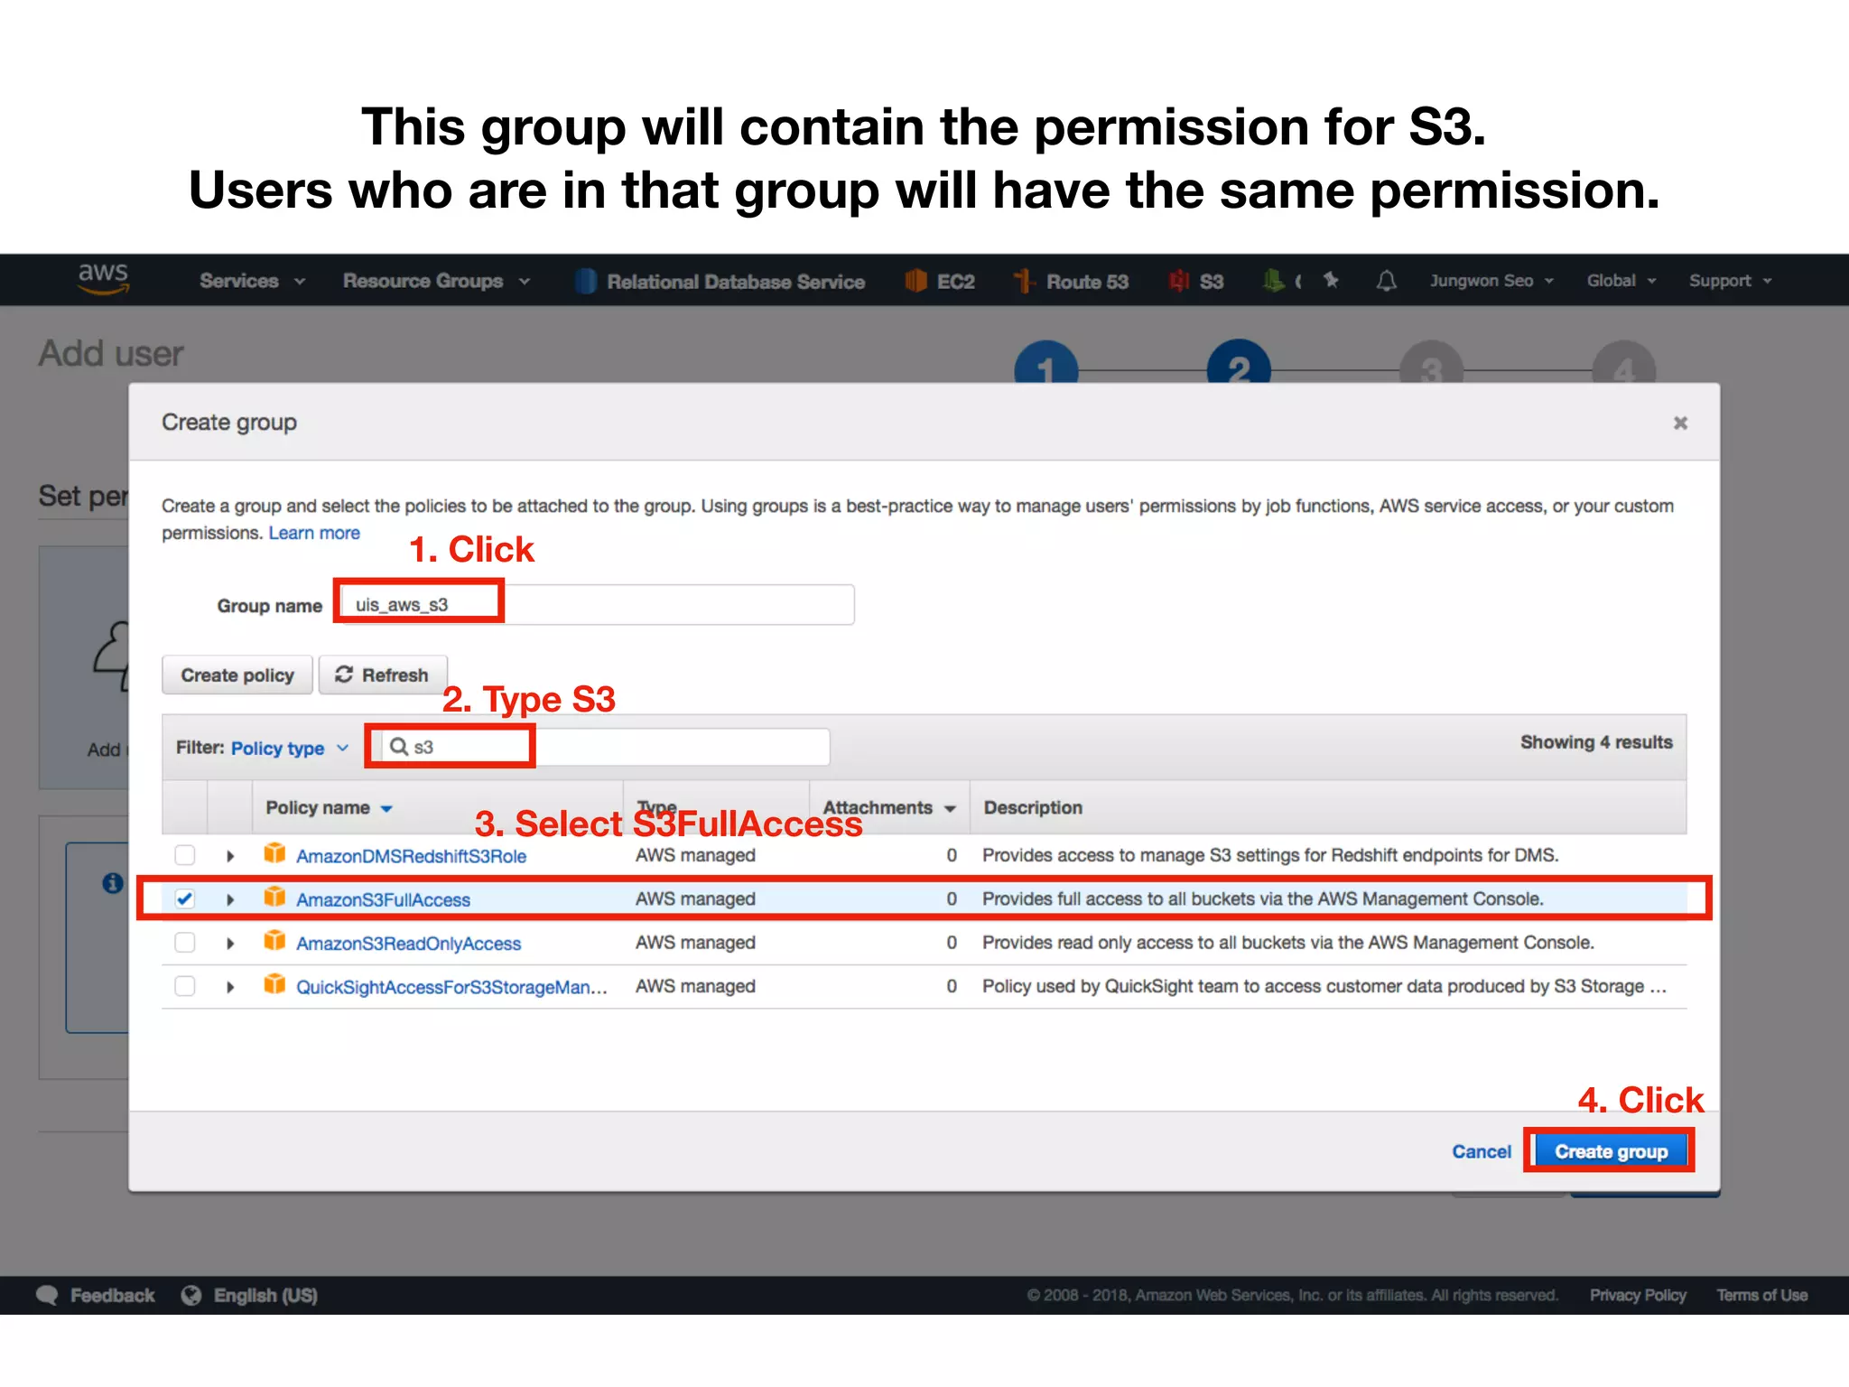Open the Services menu
This screenshot has height=1387, width=1849.
tap(252, 281)
